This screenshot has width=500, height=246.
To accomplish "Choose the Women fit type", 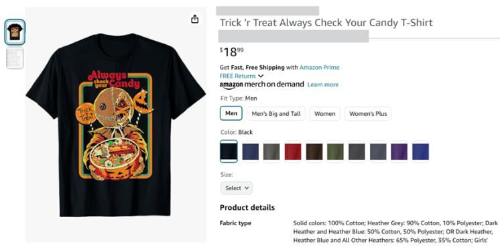I will 324,113.
